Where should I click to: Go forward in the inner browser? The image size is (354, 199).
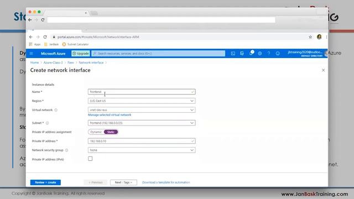38,37
